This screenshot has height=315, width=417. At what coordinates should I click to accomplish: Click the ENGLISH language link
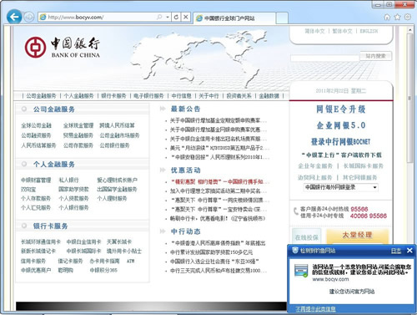(369, 31)
